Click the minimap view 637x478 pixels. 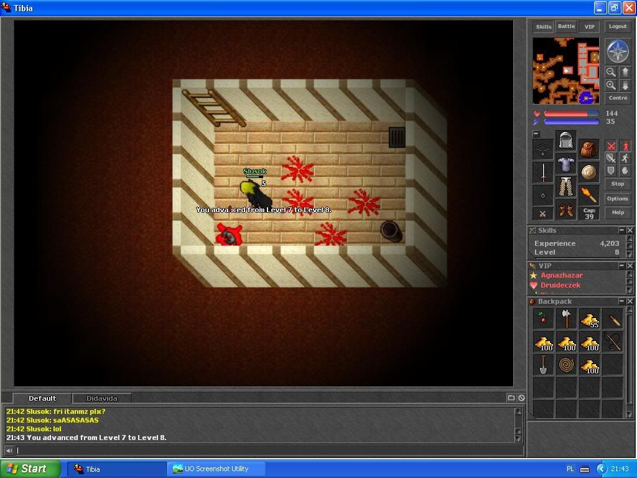pos(565,71)
